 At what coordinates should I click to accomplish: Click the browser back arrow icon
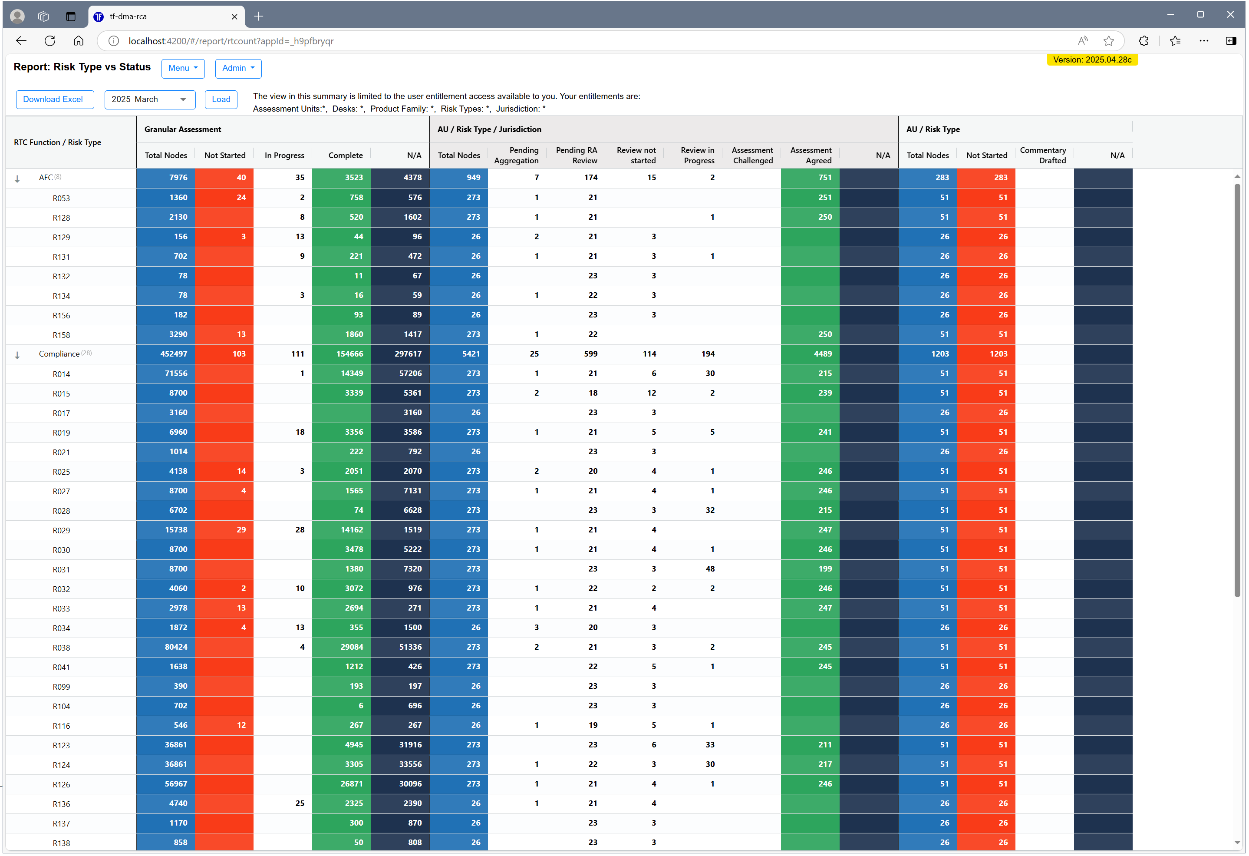coord(21,41)
